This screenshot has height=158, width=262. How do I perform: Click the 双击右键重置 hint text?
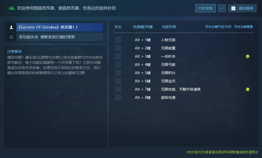244,27
